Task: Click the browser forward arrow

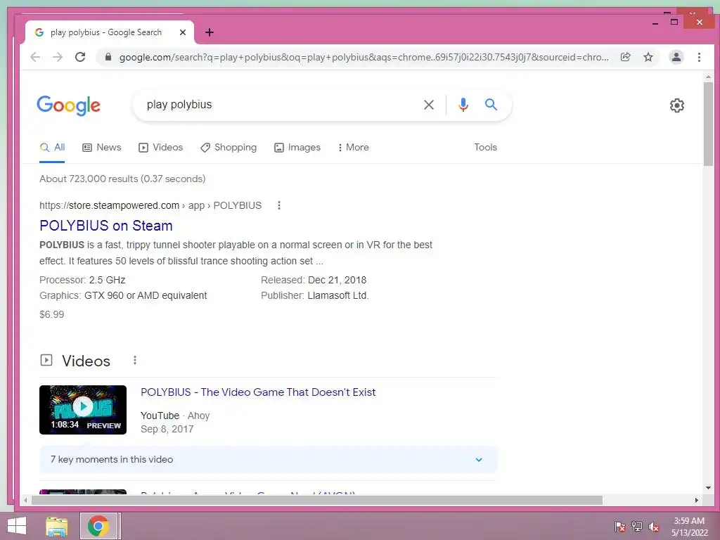Action: click(x=58, y=57)
